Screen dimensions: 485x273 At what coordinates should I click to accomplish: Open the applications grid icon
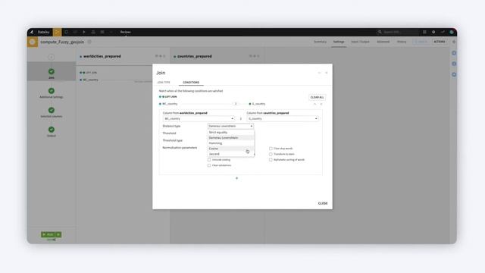(x=424, y=32)
